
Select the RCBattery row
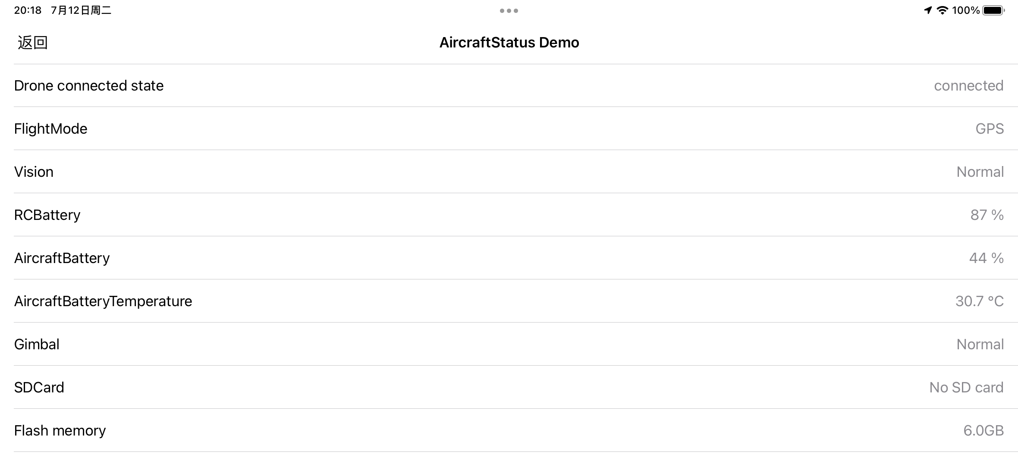(x=516, y=215)
